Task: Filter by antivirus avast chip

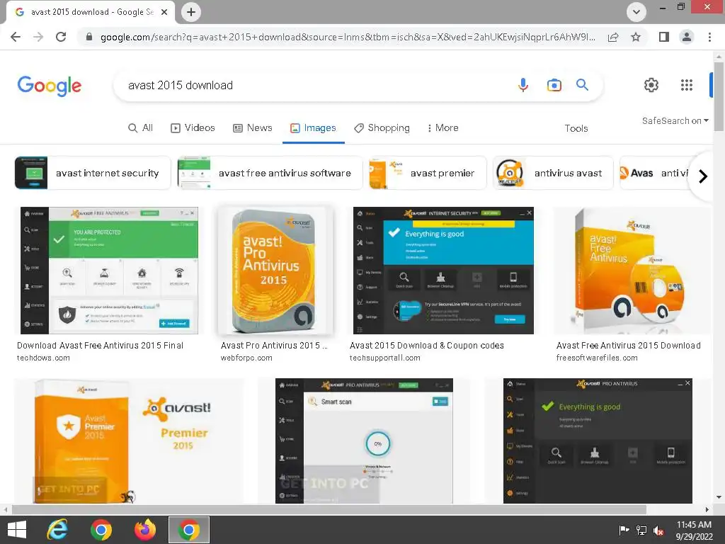Action: (x=553, y=173)
